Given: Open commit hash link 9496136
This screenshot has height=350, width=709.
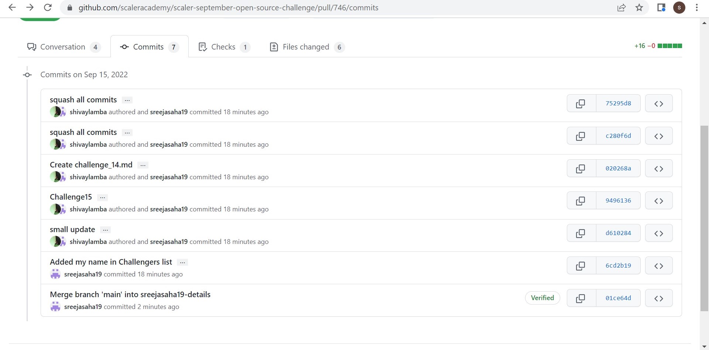Looking at the screenshot, I should coord(618,201).
